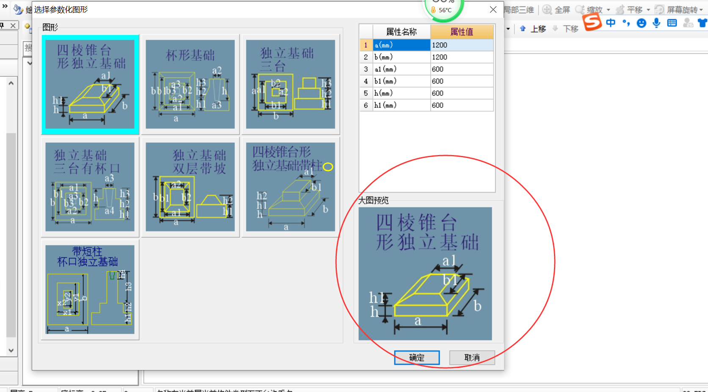Pick 带短柱杯口独立基础 thumbnail
The width and height of the screenshot is (708, 392).
(x=90, y=290)
